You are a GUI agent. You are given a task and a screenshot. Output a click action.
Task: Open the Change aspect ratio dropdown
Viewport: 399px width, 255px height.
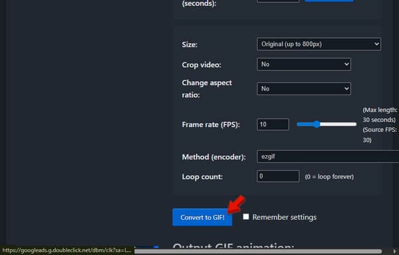click(304, 89)
